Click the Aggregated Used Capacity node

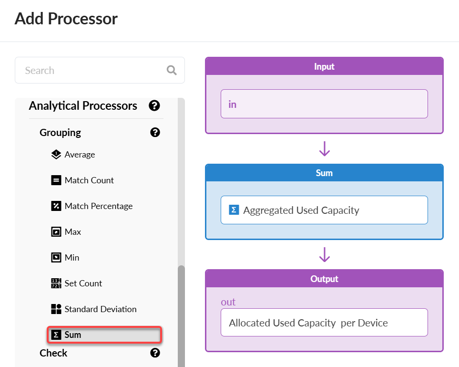tap(324, 210)
